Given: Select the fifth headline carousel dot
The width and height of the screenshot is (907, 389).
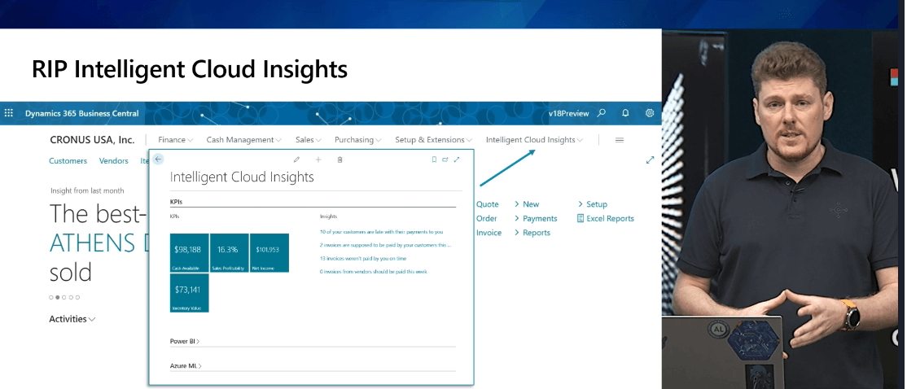Looking at the screenshot, I should 77,297.
